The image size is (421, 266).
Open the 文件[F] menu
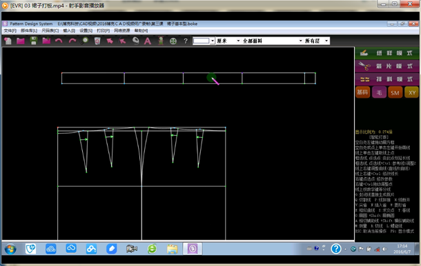pyautogui.click(x=10, y=30)
